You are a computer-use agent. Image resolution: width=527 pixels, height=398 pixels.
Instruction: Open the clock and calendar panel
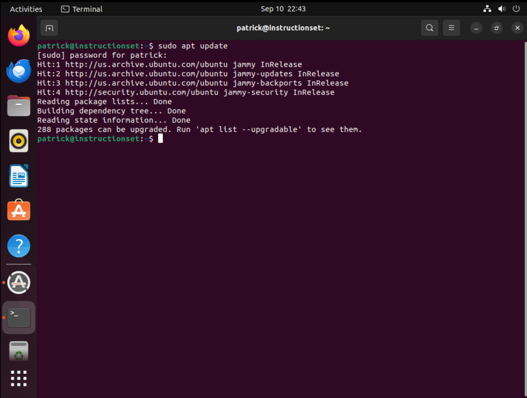pos(283,9)
